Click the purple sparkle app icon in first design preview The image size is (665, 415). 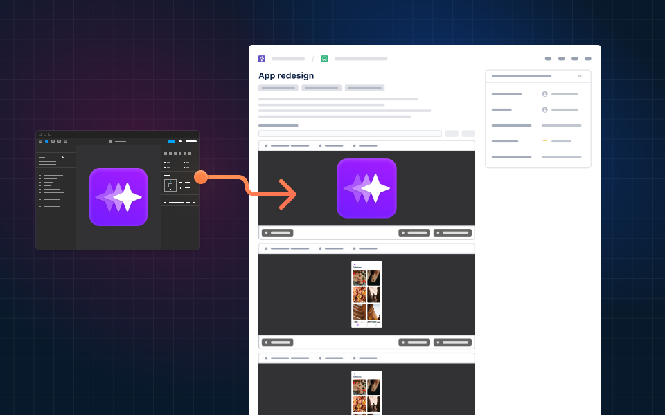tap(366, 188)
